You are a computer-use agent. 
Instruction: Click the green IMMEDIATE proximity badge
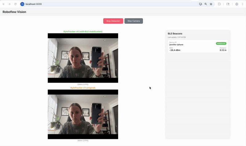click(221, 43)
